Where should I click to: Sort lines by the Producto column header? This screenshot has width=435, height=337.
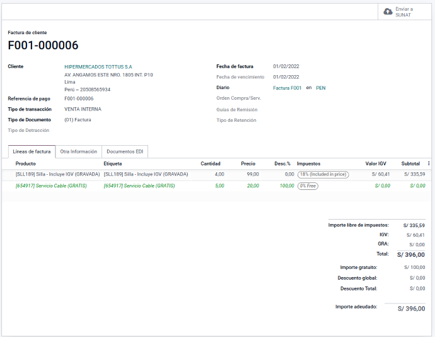click(26, 163)
